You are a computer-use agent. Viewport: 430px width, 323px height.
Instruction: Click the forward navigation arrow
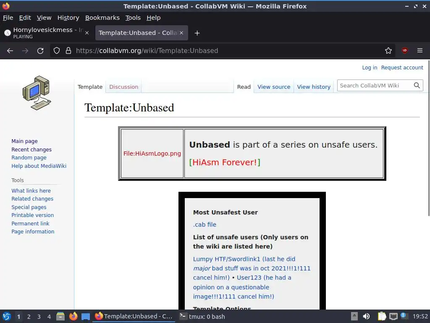click(25, 50)
